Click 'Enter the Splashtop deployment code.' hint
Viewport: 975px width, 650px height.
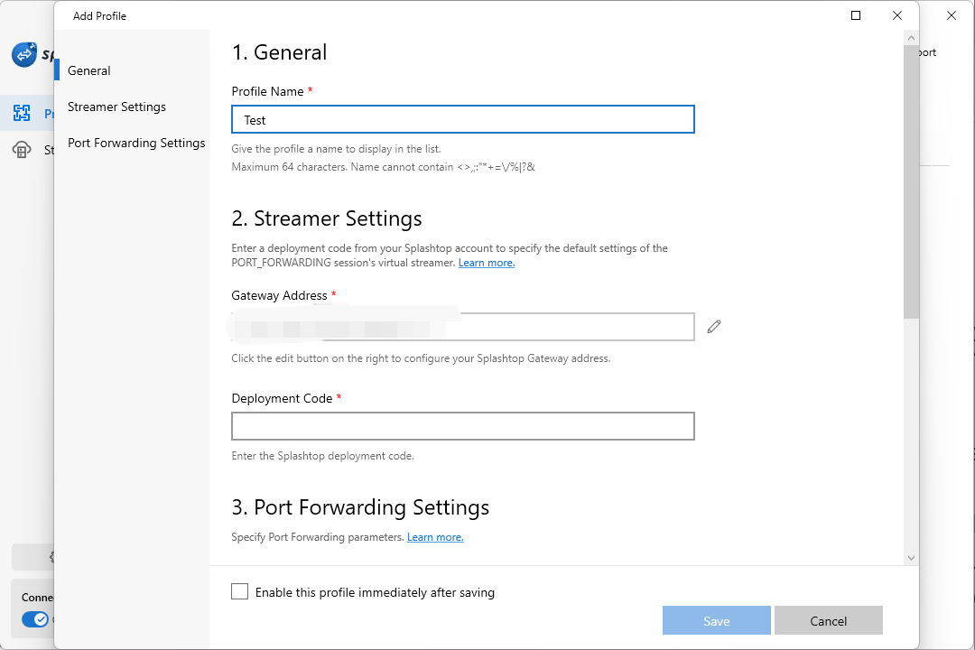[x=322, y=456]
